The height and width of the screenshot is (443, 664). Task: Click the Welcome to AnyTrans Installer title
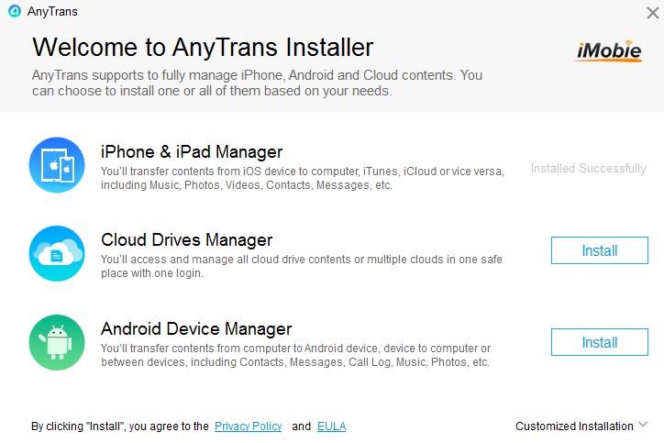203,47
